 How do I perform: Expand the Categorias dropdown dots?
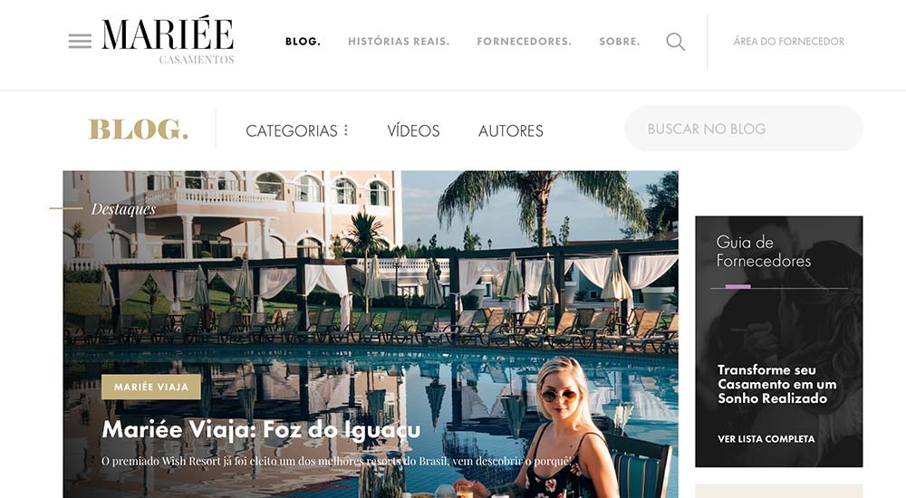click(346, 130)
